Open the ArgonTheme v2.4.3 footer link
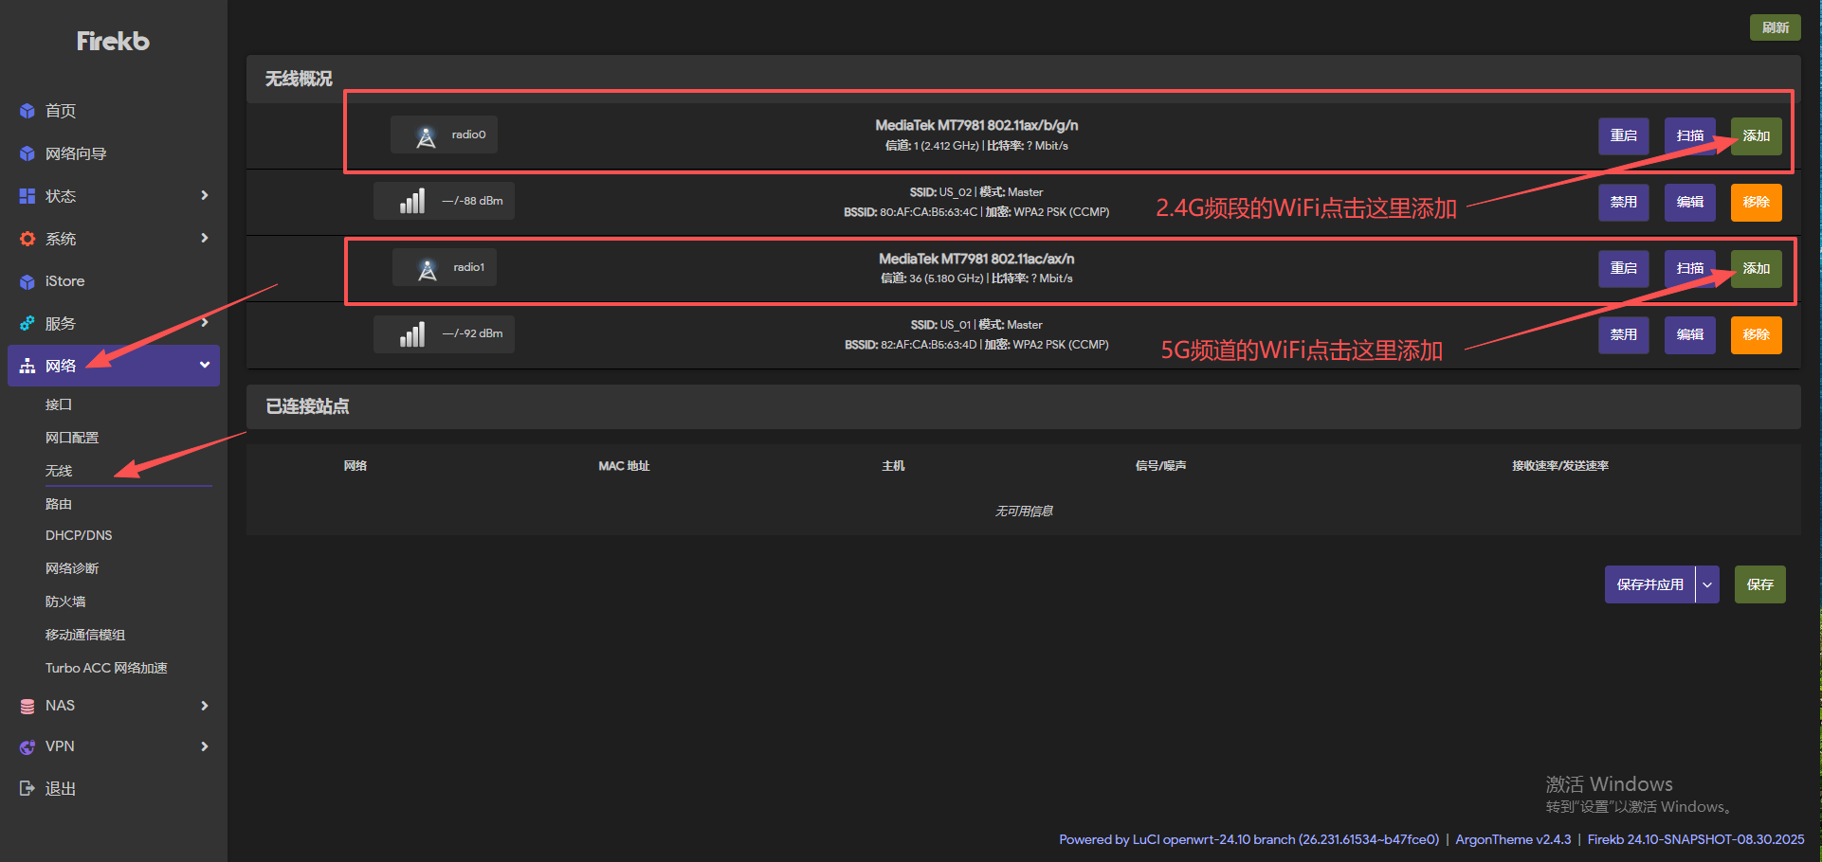 coord(1513,839)
